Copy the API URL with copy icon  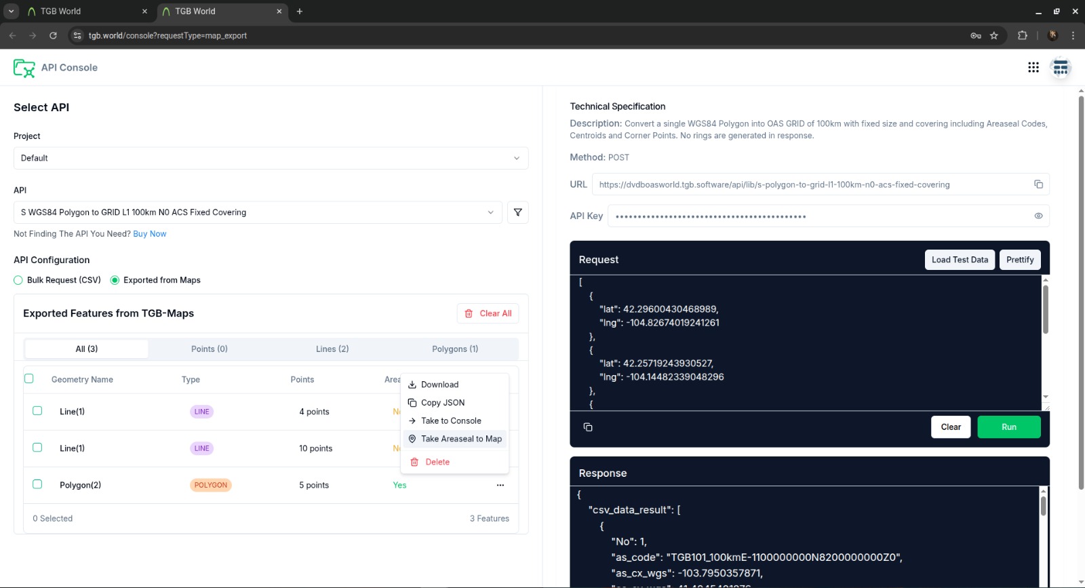[x=1038, y=184]
